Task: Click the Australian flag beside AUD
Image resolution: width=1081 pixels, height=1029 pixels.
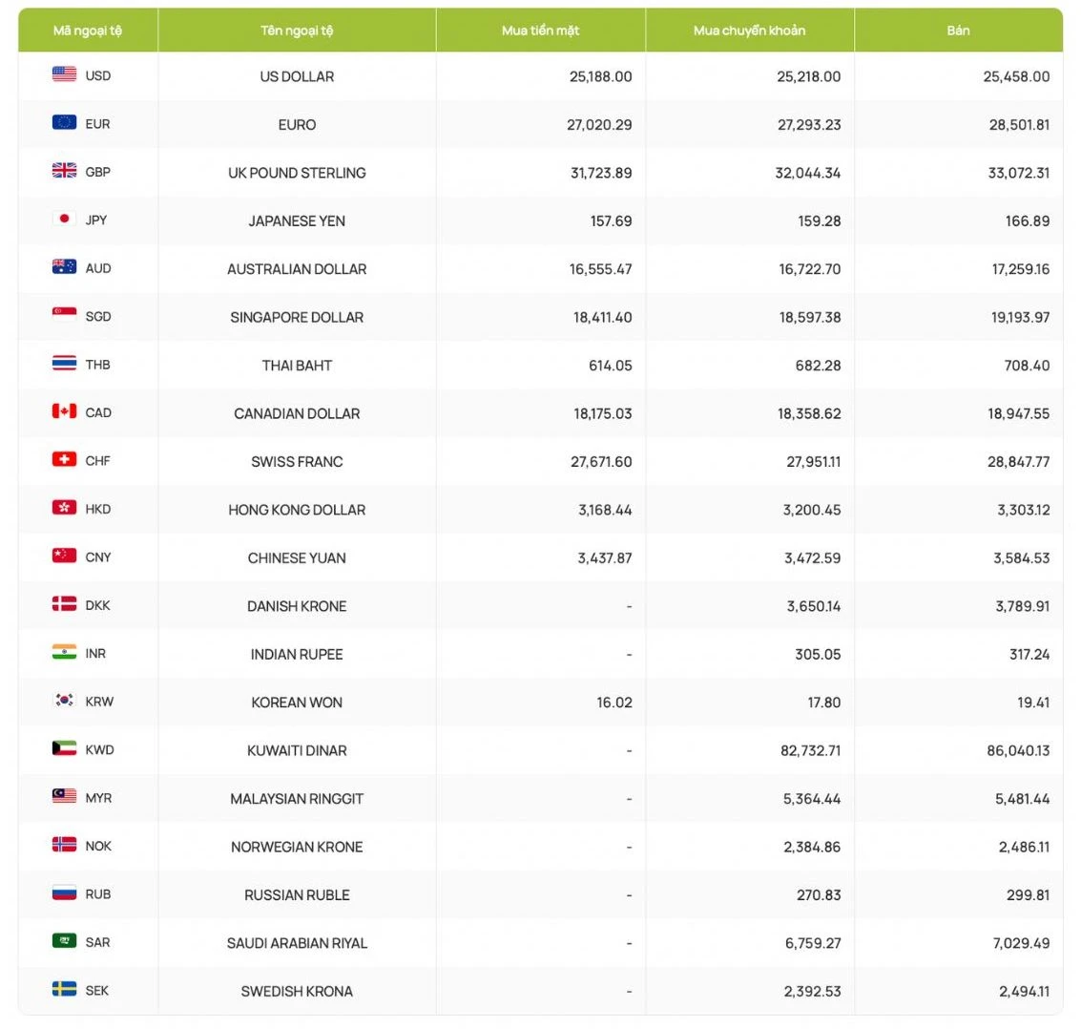Action: (x=64, y=267)
